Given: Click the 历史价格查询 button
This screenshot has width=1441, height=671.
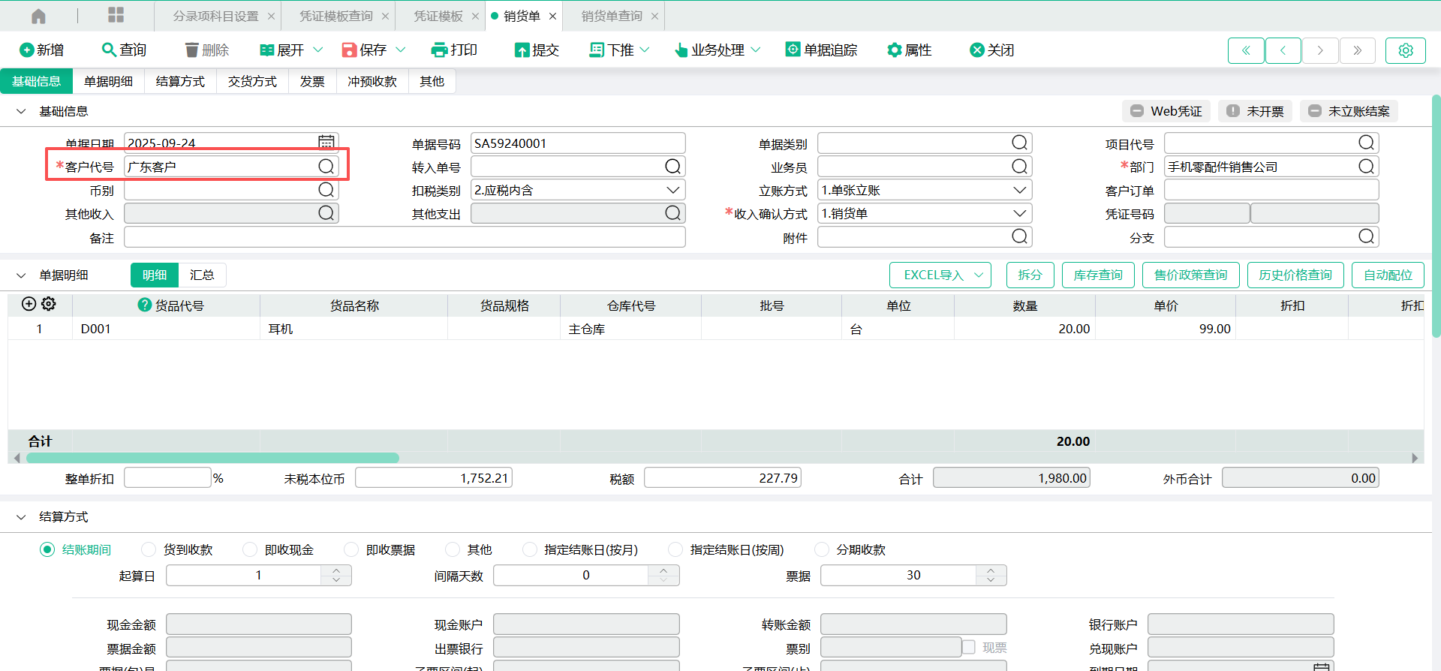Looking at the screenshot, I should coord(1295,275).
